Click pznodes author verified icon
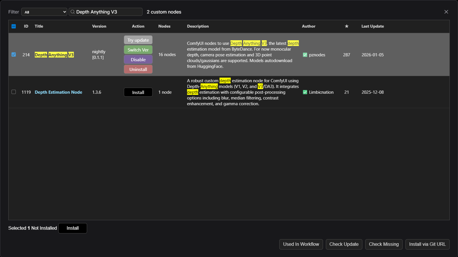The width and height of the screenshot is (458, 257). (305, 55)
